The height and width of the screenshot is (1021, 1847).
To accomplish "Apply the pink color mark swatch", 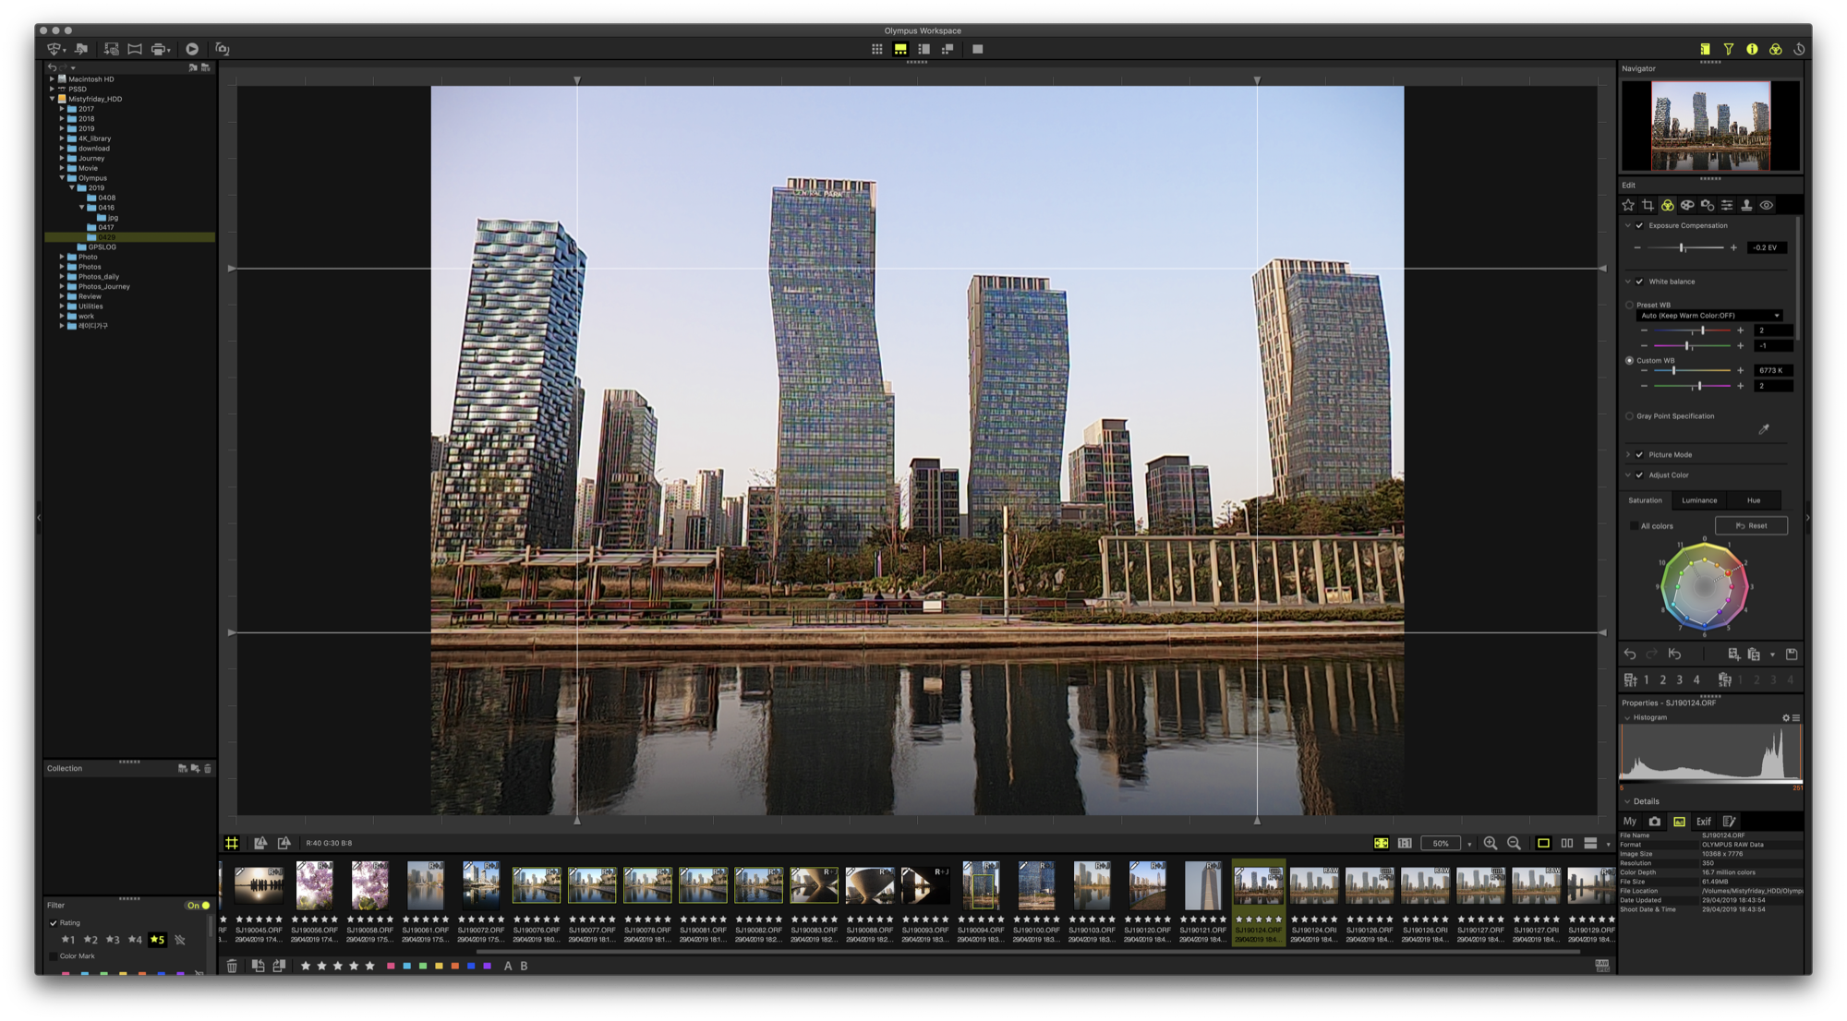I will pos(391,966).
